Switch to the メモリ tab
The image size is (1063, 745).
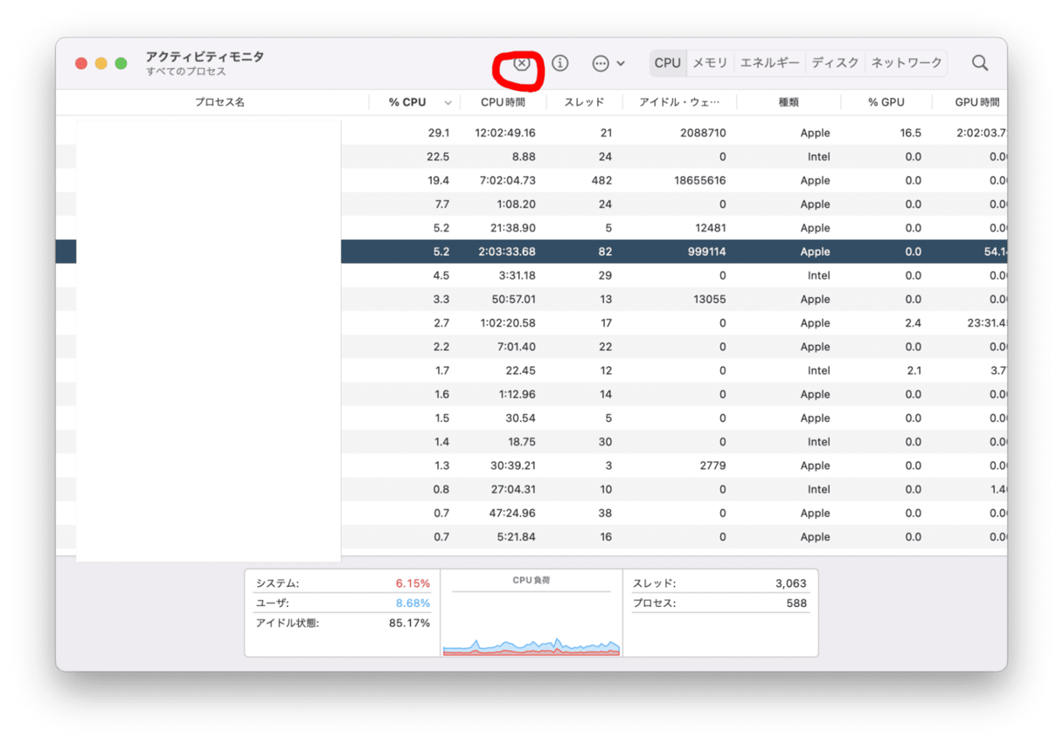pos(710,63)
